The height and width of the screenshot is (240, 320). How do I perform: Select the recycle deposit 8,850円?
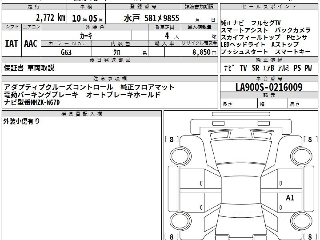[204, 52]
